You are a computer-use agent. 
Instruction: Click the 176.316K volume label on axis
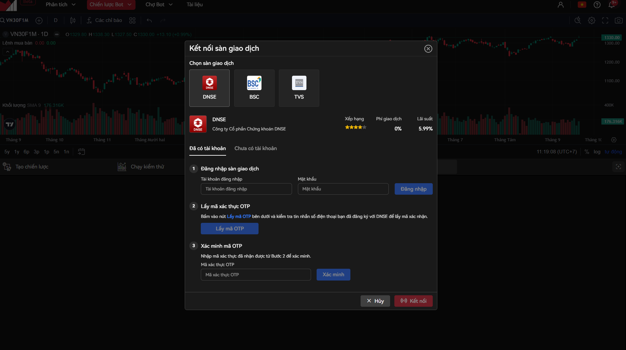pos(612,122)
